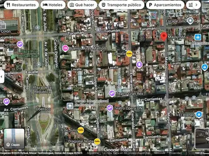The image size is (209, 156).
Task: Click the red Maipú 566 location pin
Action: tap(164, 36)
